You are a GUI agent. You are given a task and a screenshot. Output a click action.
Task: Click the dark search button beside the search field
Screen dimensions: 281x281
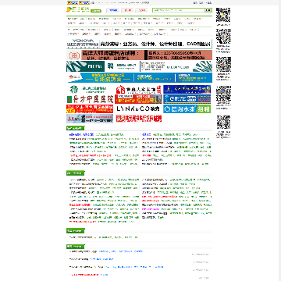(208, 10)
